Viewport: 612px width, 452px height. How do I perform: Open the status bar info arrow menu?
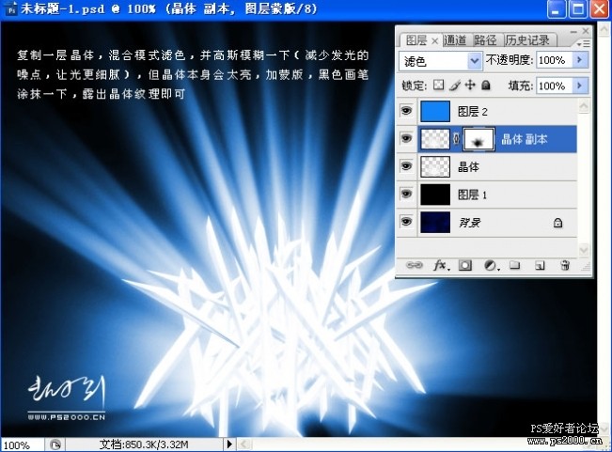pyautogui.click(x=229, y=444)
